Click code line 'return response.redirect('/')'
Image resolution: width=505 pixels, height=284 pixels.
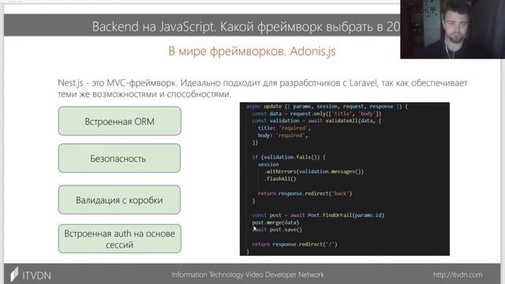click(294, 244)
